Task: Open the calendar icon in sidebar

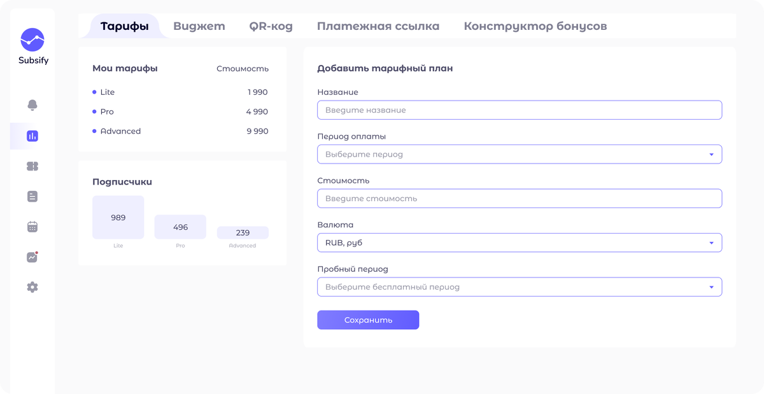Action: pos(32,227)
